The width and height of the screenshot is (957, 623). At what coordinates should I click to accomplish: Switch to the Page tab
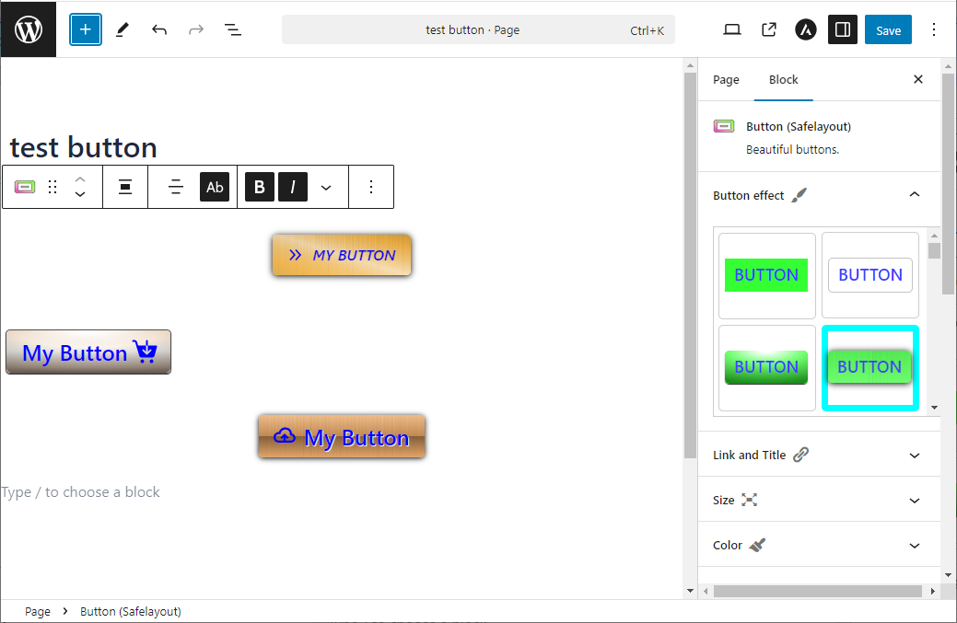726,80
